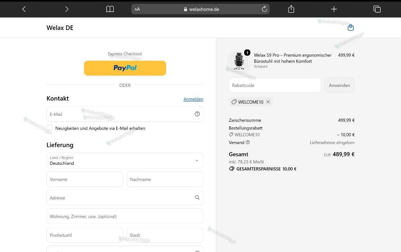Viewport: 401px width, 252px height.
Task: Click the total price 489,99 €
Action: 343,154
